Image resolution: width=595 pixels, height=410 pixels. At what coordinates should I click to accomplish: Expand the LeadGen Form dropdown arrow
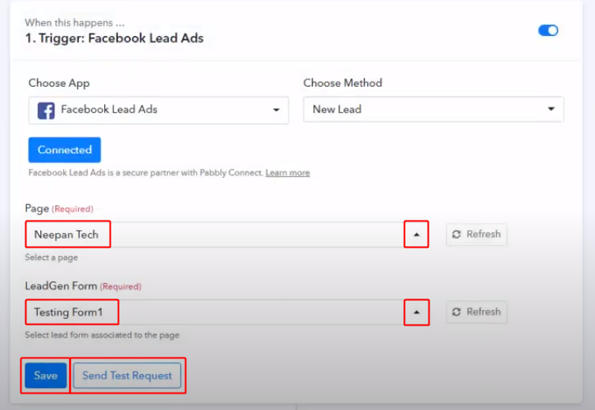pyautogui.click(x=416, y=312)
